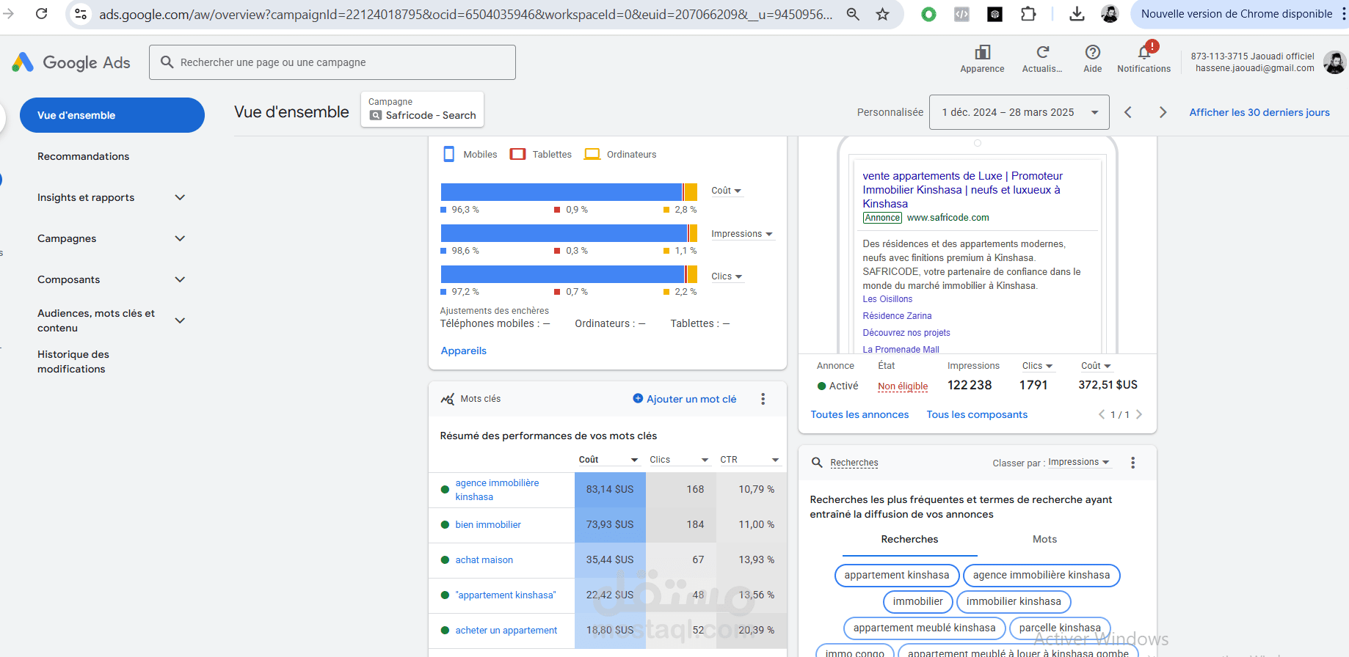Refresh data with Actualiser icon
This screenshot has height=657, width=1349.
click(x=1042, y=52)
